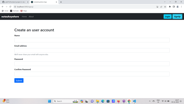Open the Extensions puzzle icon
Screen dimensions: 184x104
click(170, 7)
